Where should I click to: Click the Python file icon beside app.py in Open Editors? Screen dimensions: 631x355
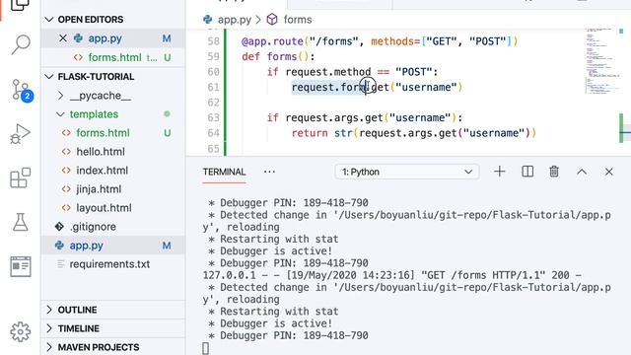(x=78, y=38)
